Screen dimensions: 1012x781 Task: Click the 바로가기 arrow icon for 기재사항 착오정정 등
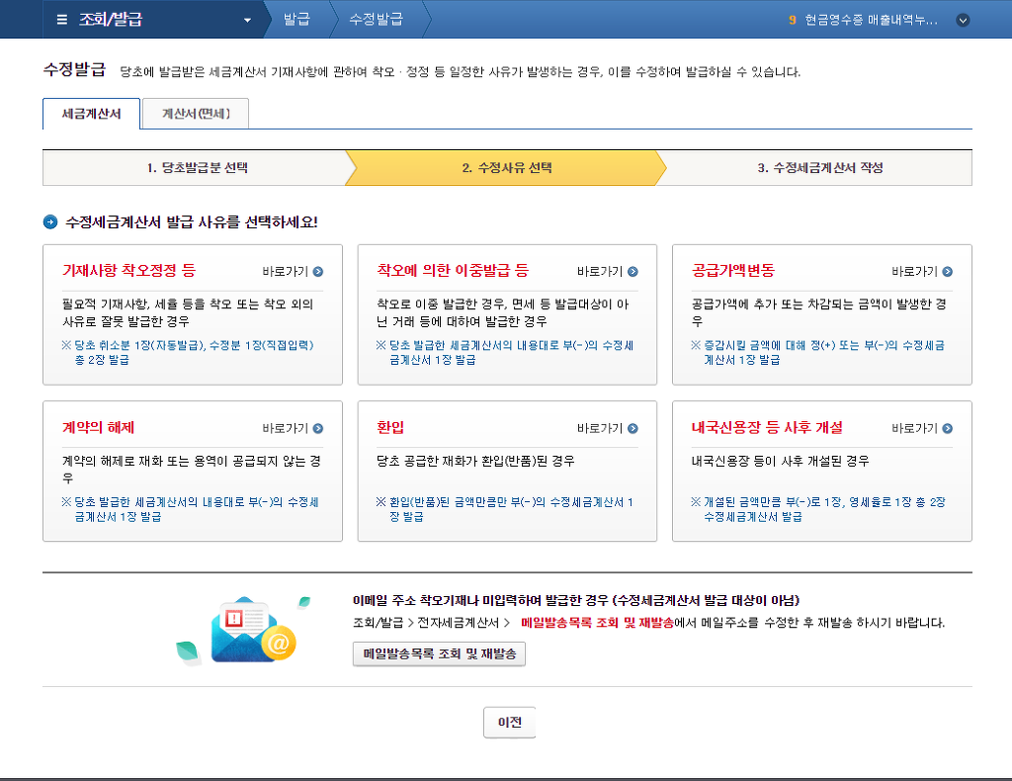pos(318,272)
